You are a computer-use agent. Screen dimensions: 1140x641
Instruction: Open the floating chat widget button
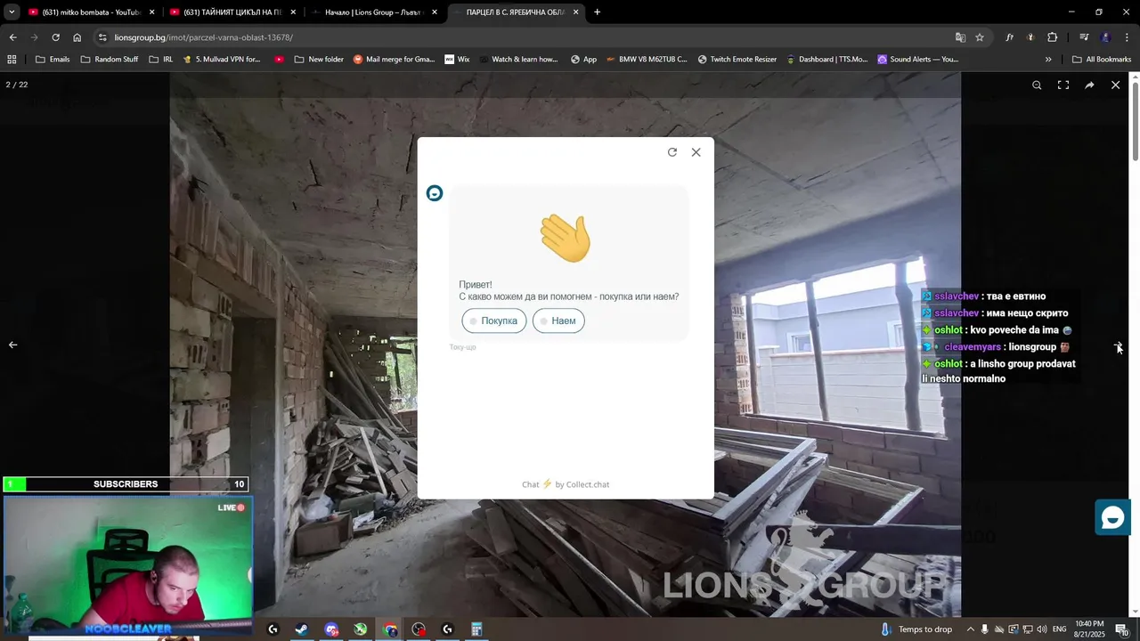coord(1112,517)
